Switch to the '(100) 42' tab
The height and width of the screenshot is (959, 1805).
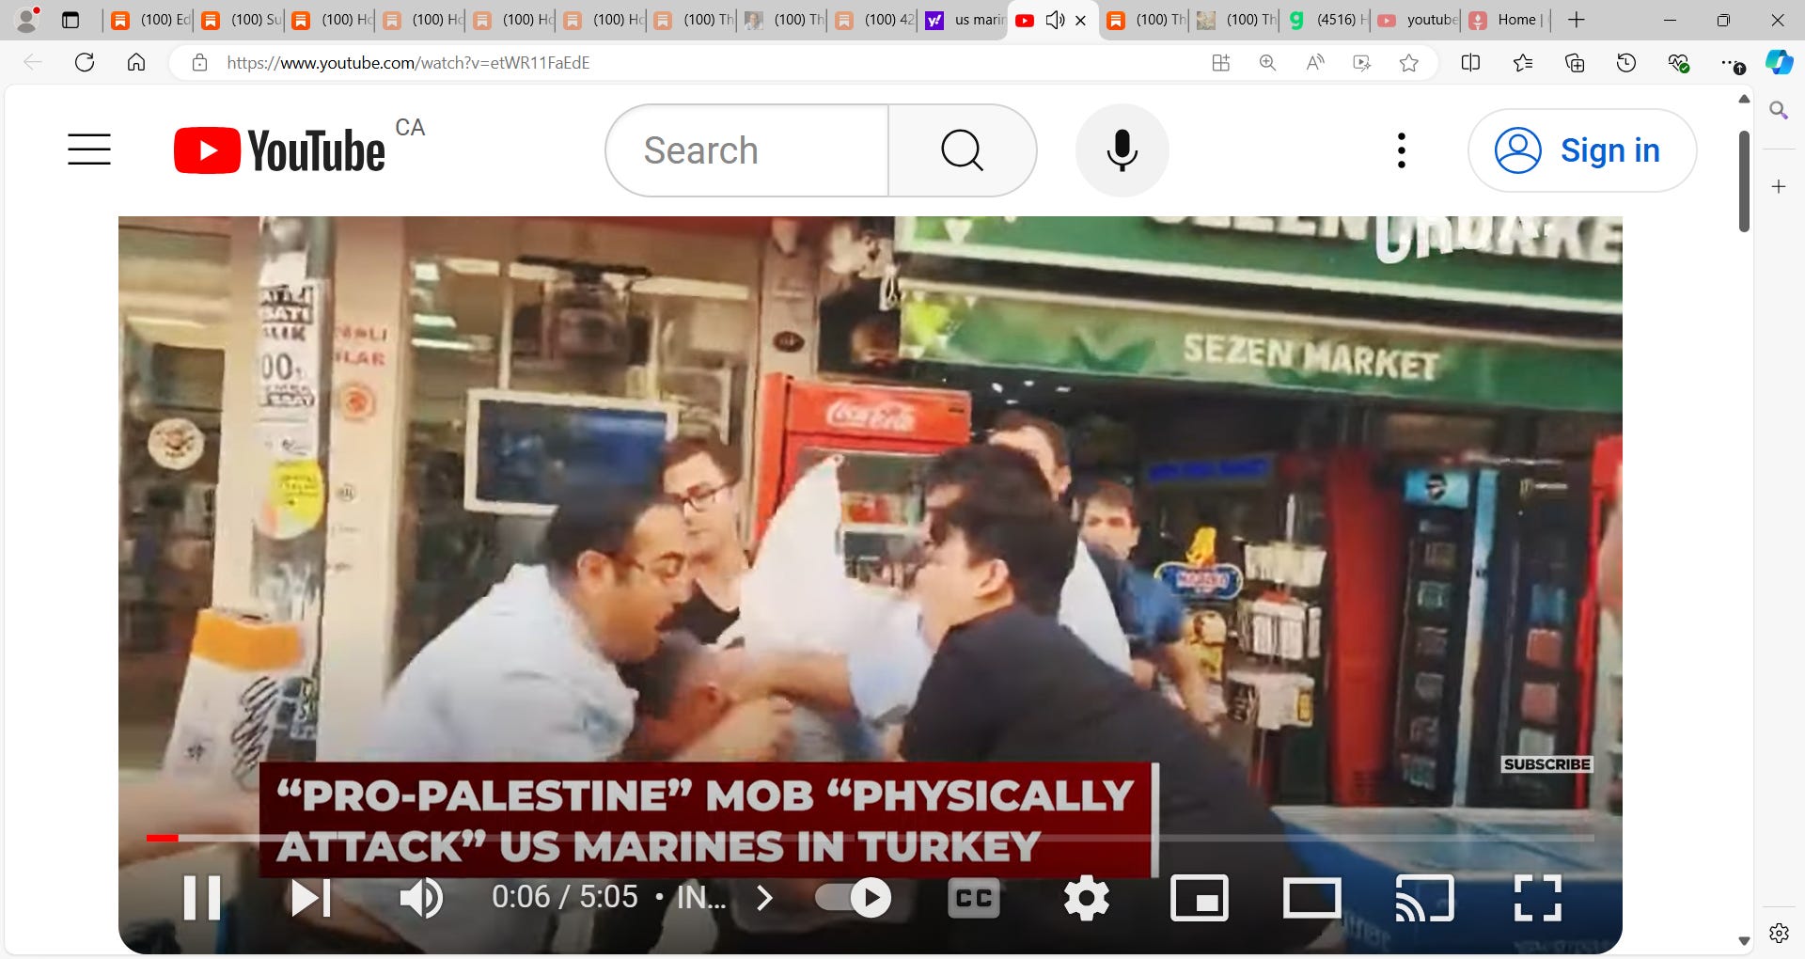point(874,20)
